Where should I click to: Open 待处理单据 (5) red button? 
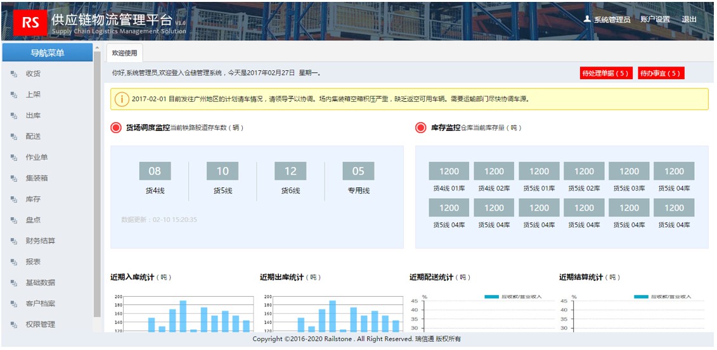coord(606,73)
